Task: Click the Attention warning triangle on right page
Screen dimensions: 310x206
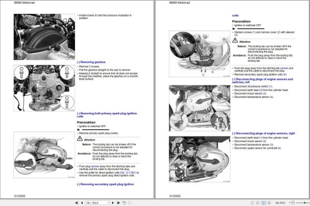Action: click(235, 40)
